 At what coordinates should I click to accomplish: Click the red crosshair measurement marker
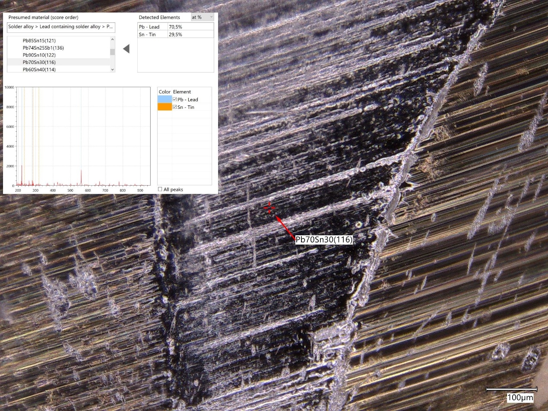coord(269,209)
